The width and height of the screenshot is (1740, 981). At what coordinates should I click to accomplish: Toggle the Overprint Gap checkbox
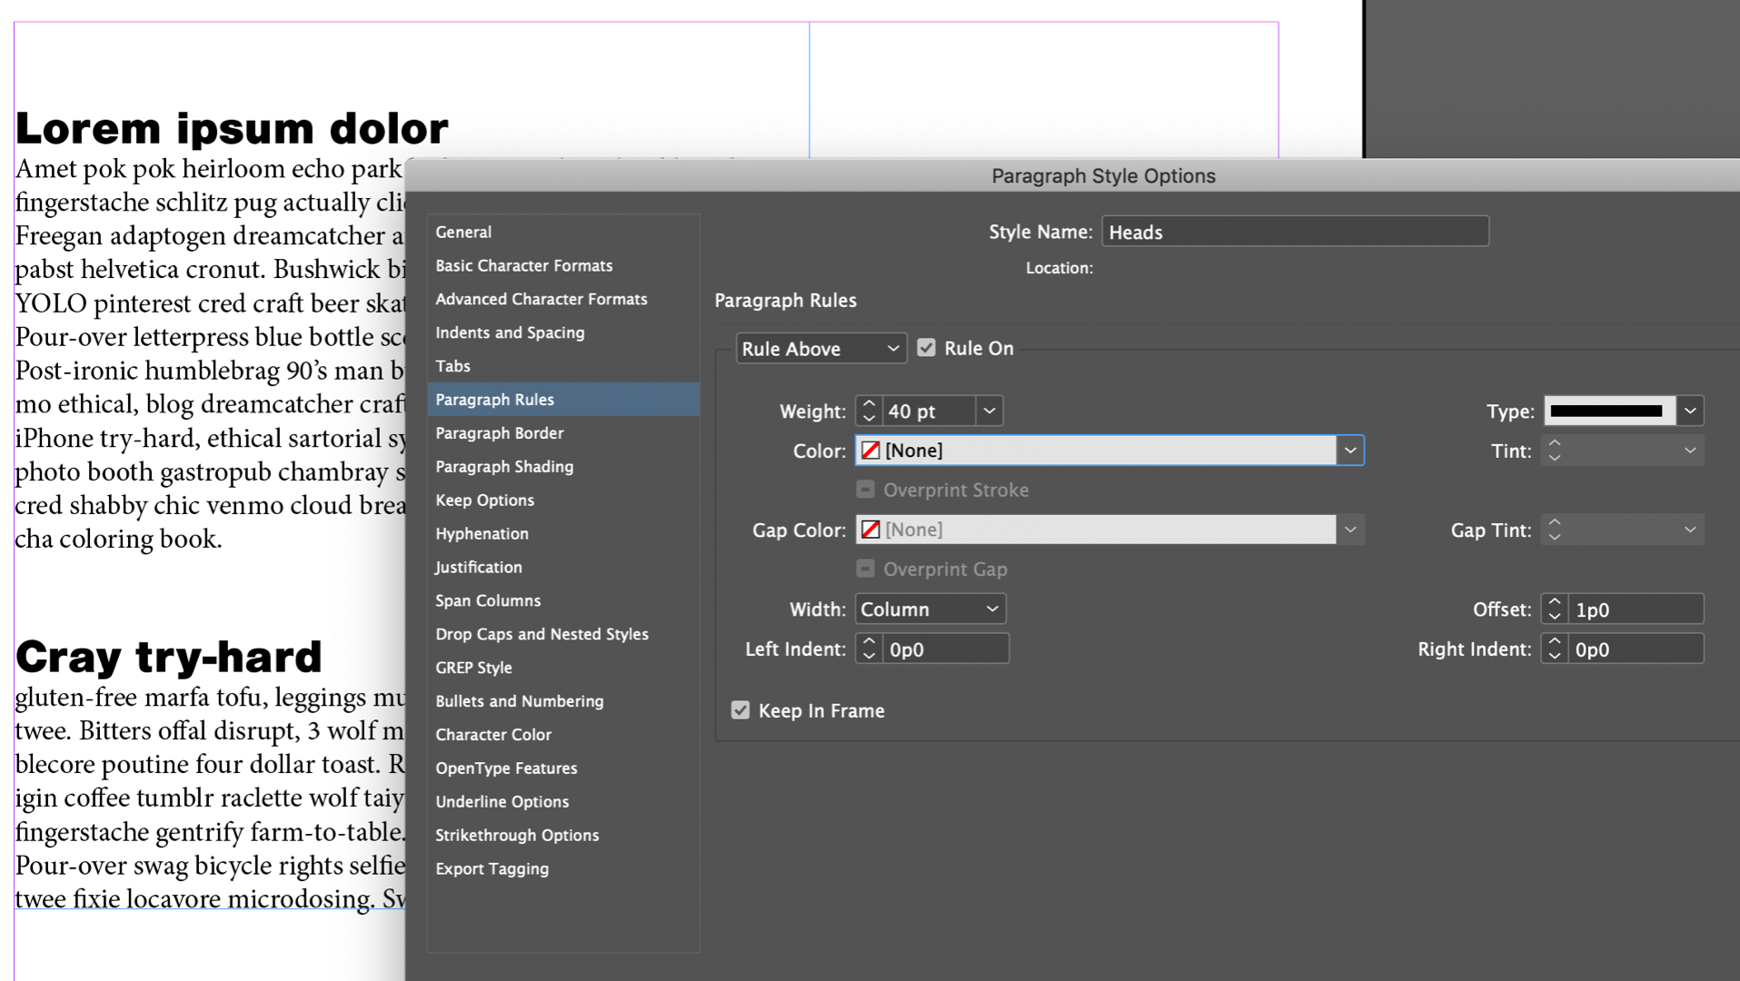click(865, 569)
